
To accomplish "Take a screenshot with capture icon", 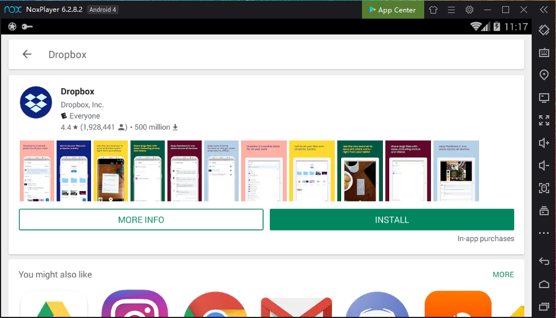I will (x=544, y=188).
